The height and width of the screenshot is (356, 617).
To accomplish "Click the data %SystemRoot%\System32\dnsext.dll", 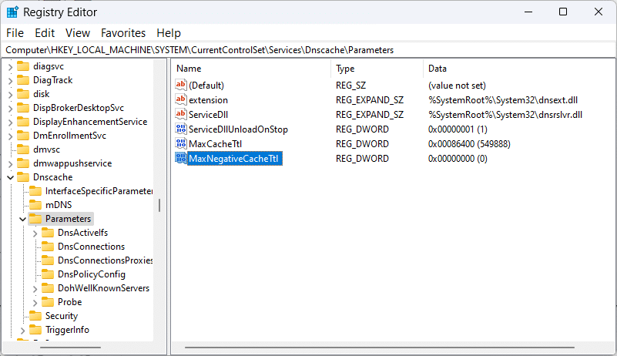I will [x=503, y=100].
